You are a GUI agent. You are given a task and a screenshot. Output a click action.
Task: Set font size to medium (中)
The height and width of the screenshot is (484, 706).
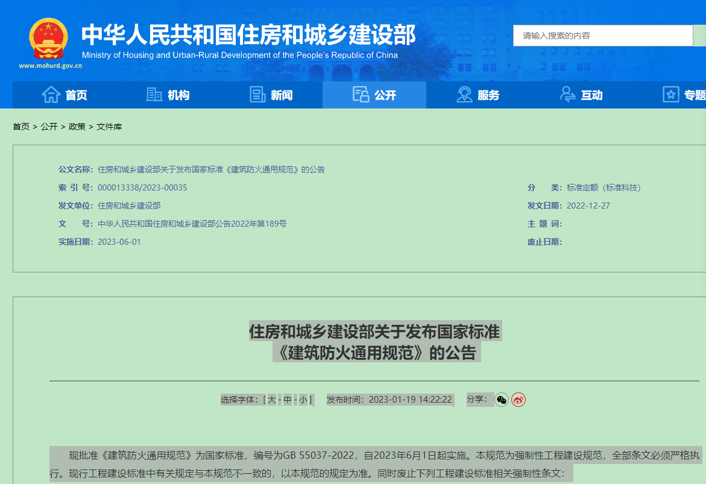point(288,400)
